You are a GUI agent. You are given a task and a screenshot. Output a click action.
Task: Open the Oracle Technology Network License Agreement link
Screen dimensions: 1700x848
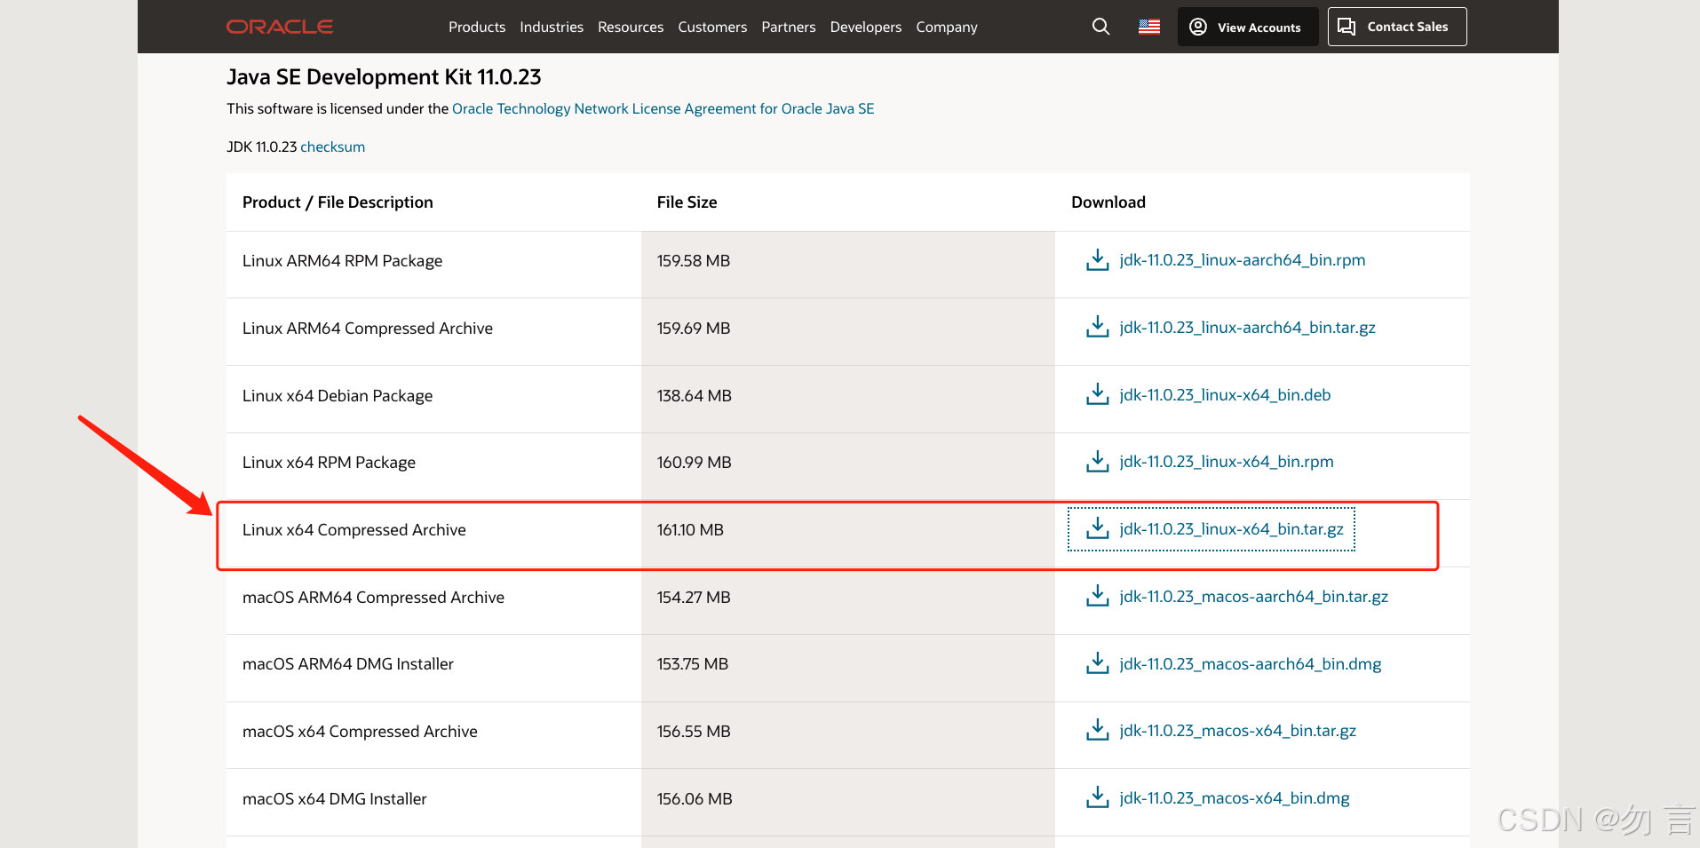click(x=663, y=108)
